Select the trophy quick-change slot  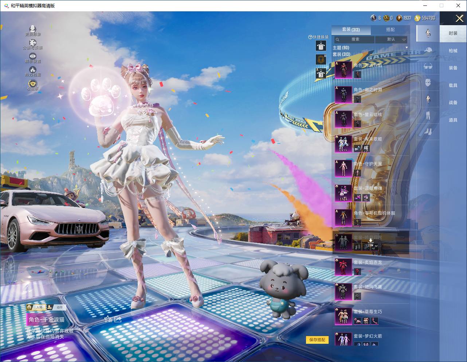321,59
